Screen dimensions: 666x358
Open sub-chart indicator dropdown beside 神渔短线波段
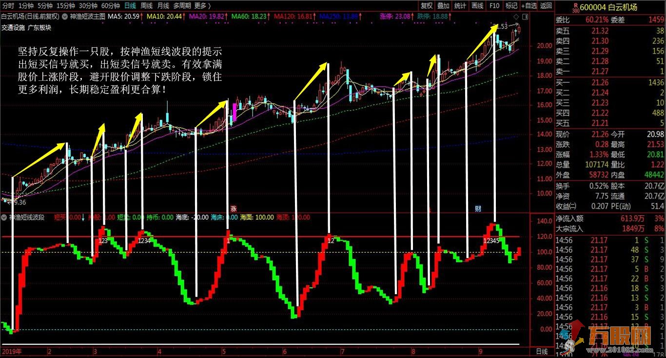[x=4, y=217]
